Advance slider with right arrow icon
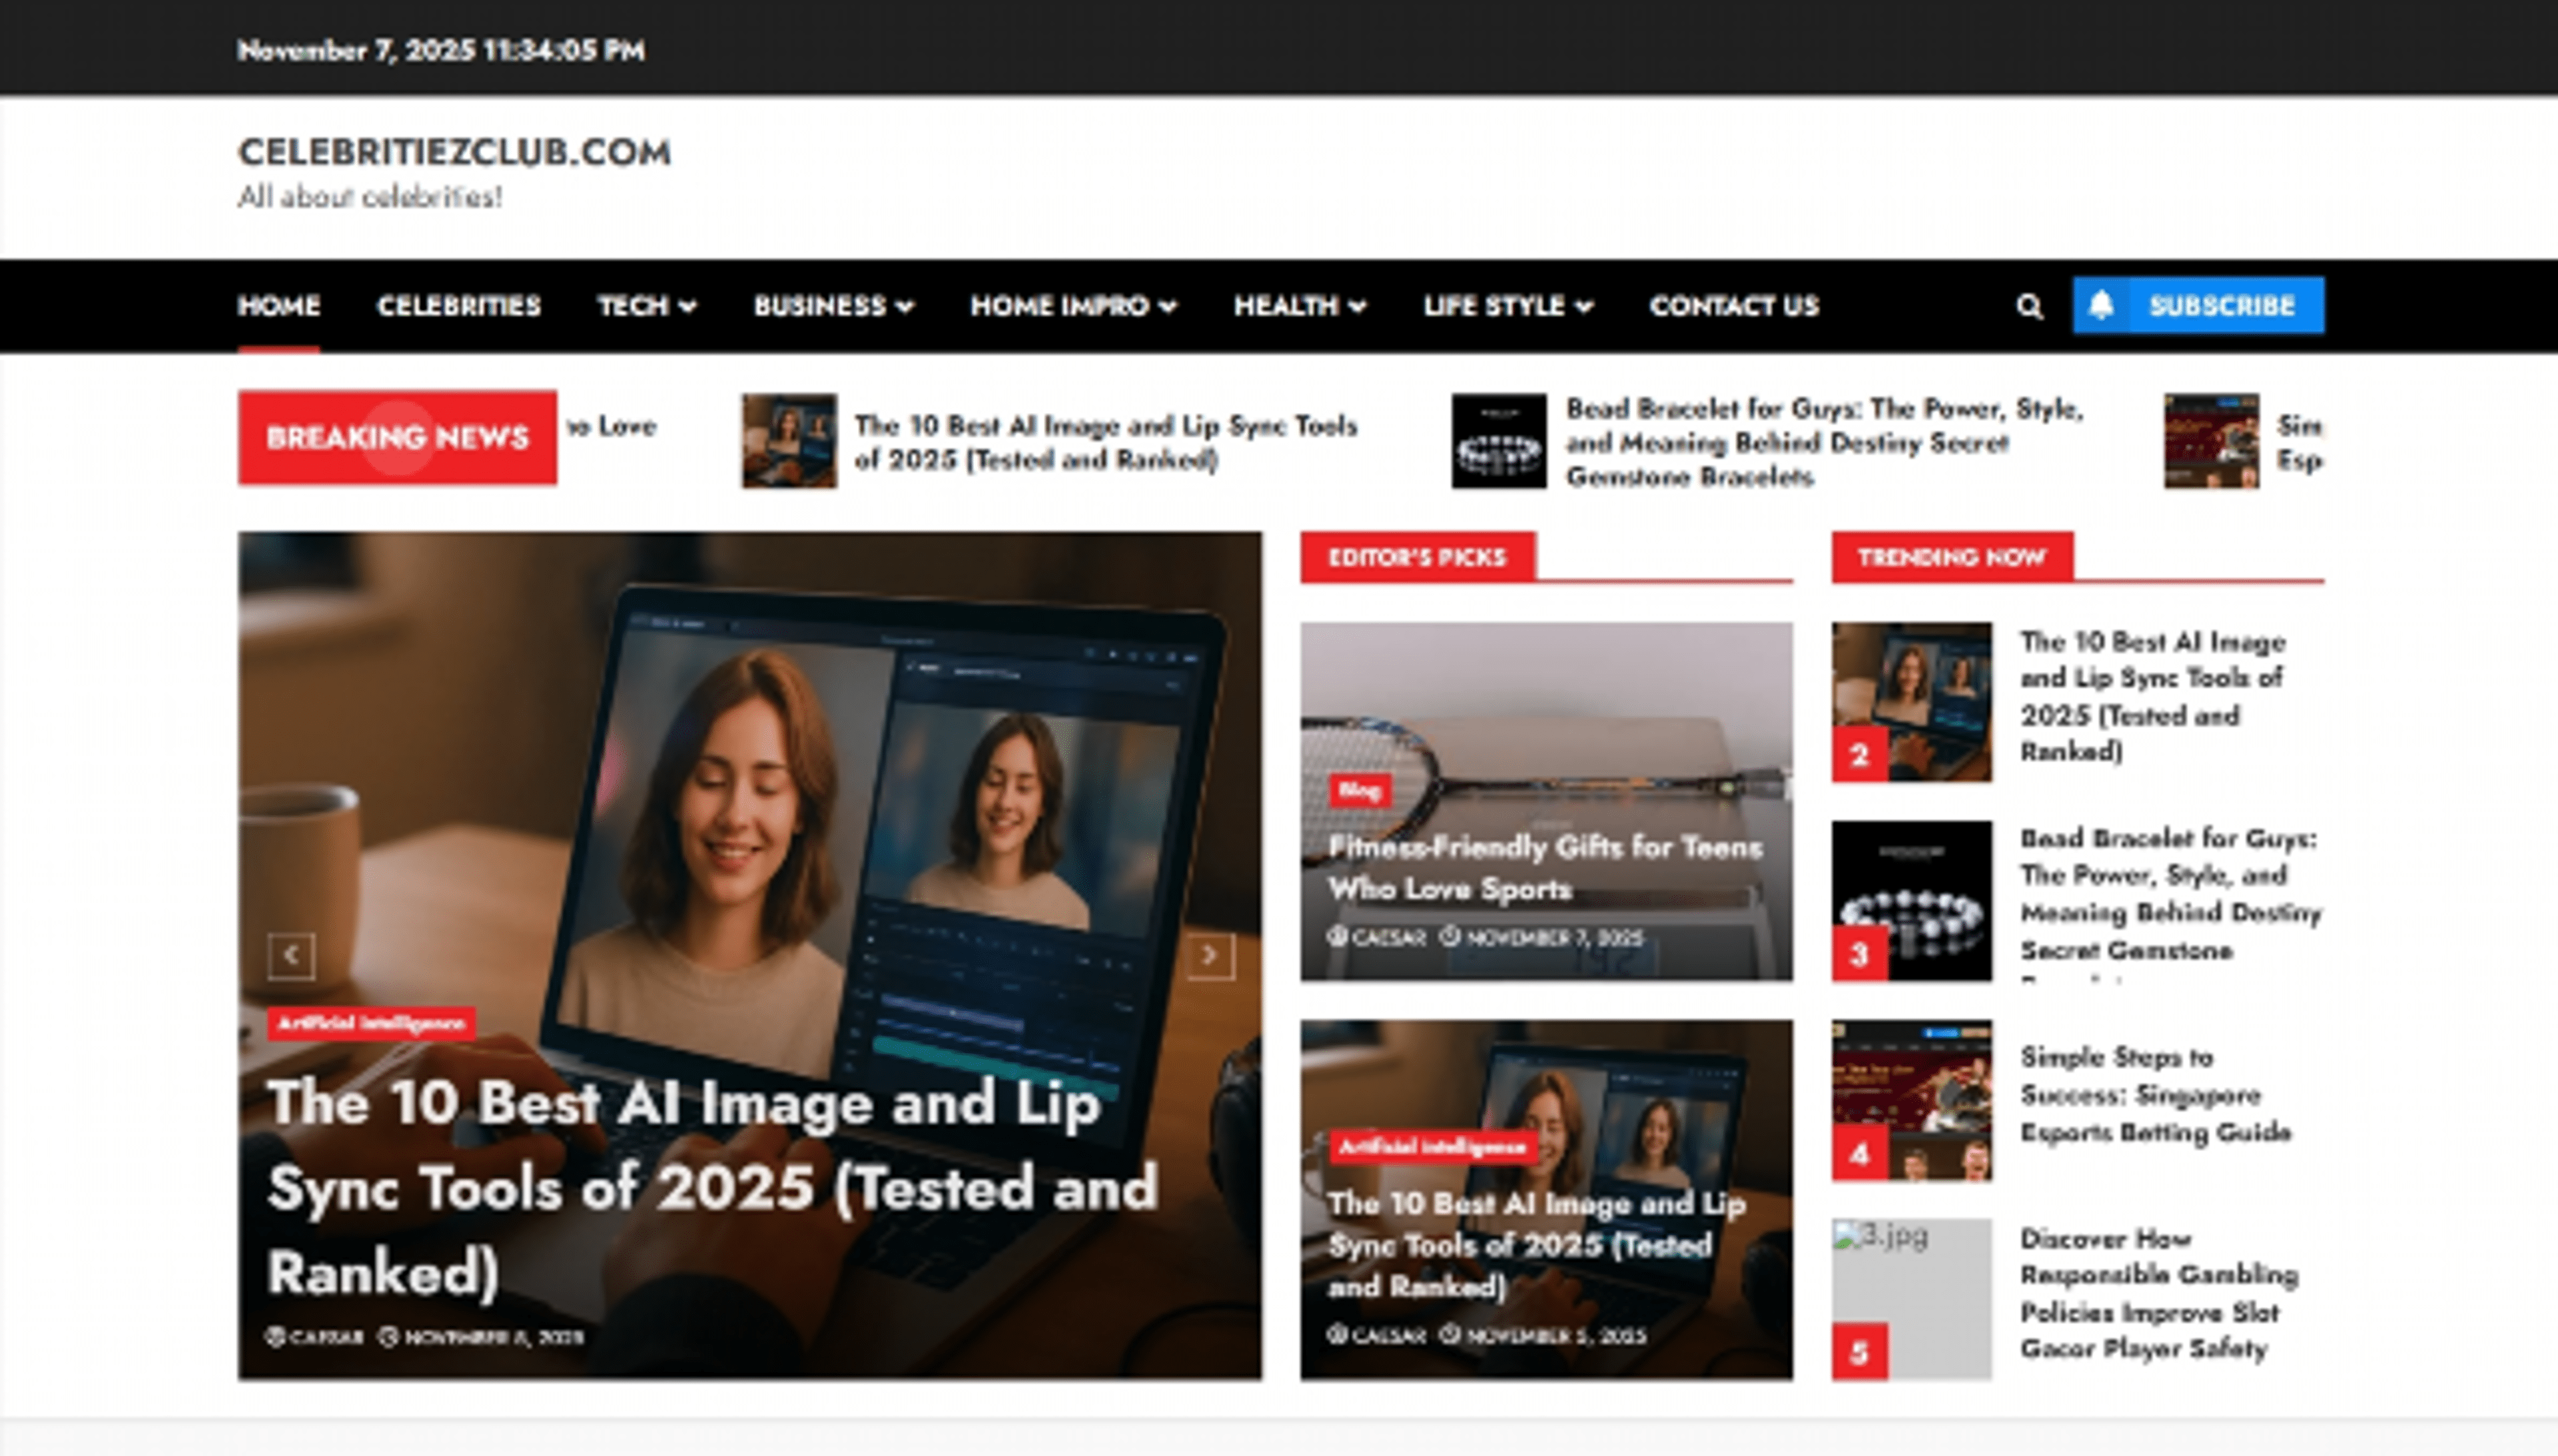2558x1456 pixels. [x=1210, y=956]
